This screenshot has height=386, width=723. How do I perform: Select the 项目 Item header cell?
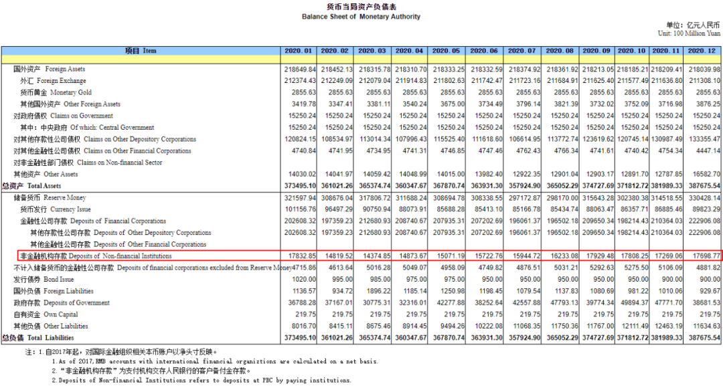138,50
